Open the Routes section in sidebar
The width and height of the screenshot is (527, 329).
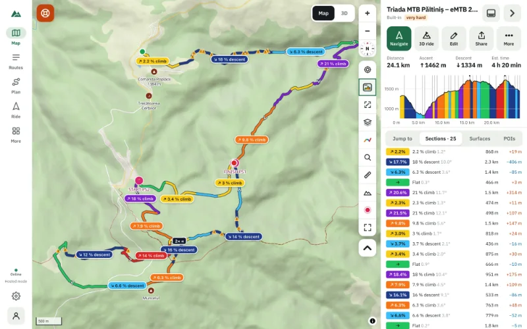[x=16, y=61]
